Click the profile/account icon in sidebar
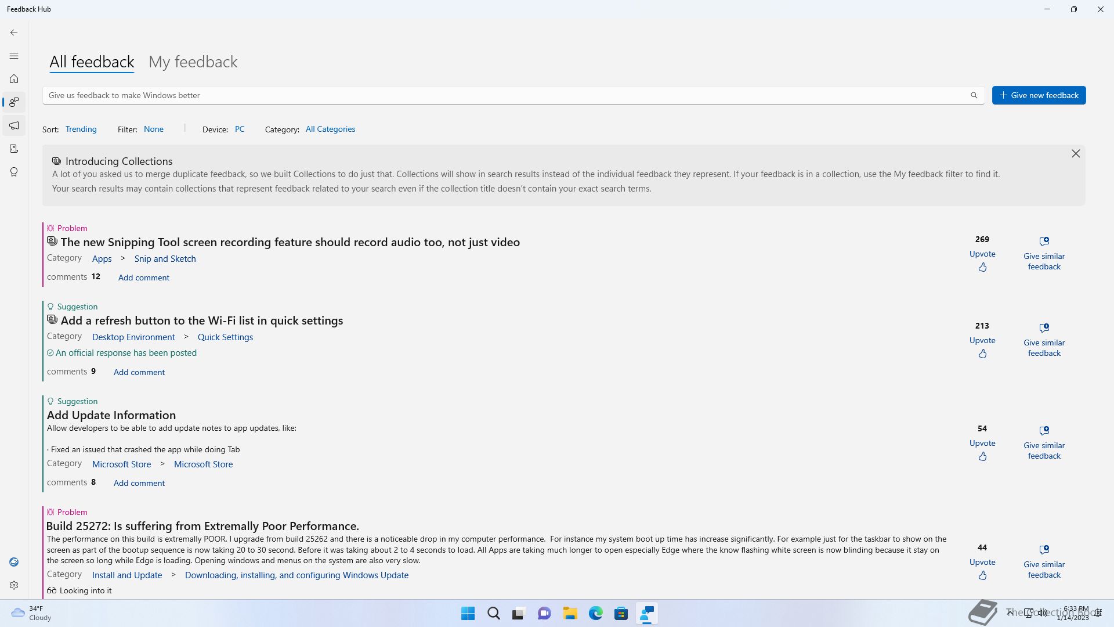Image resolution: width=1114 pixels, height=627 pixels. pyautogui.click(x=14, y=562)
